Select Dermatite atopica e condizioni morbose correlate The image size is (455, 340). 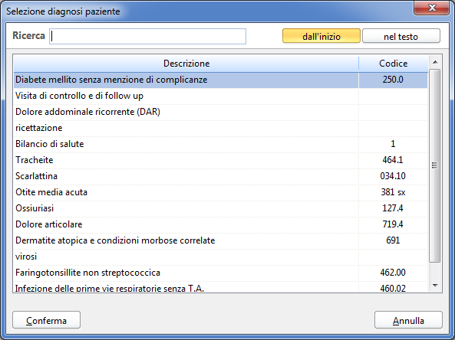(x=220, y=240)
